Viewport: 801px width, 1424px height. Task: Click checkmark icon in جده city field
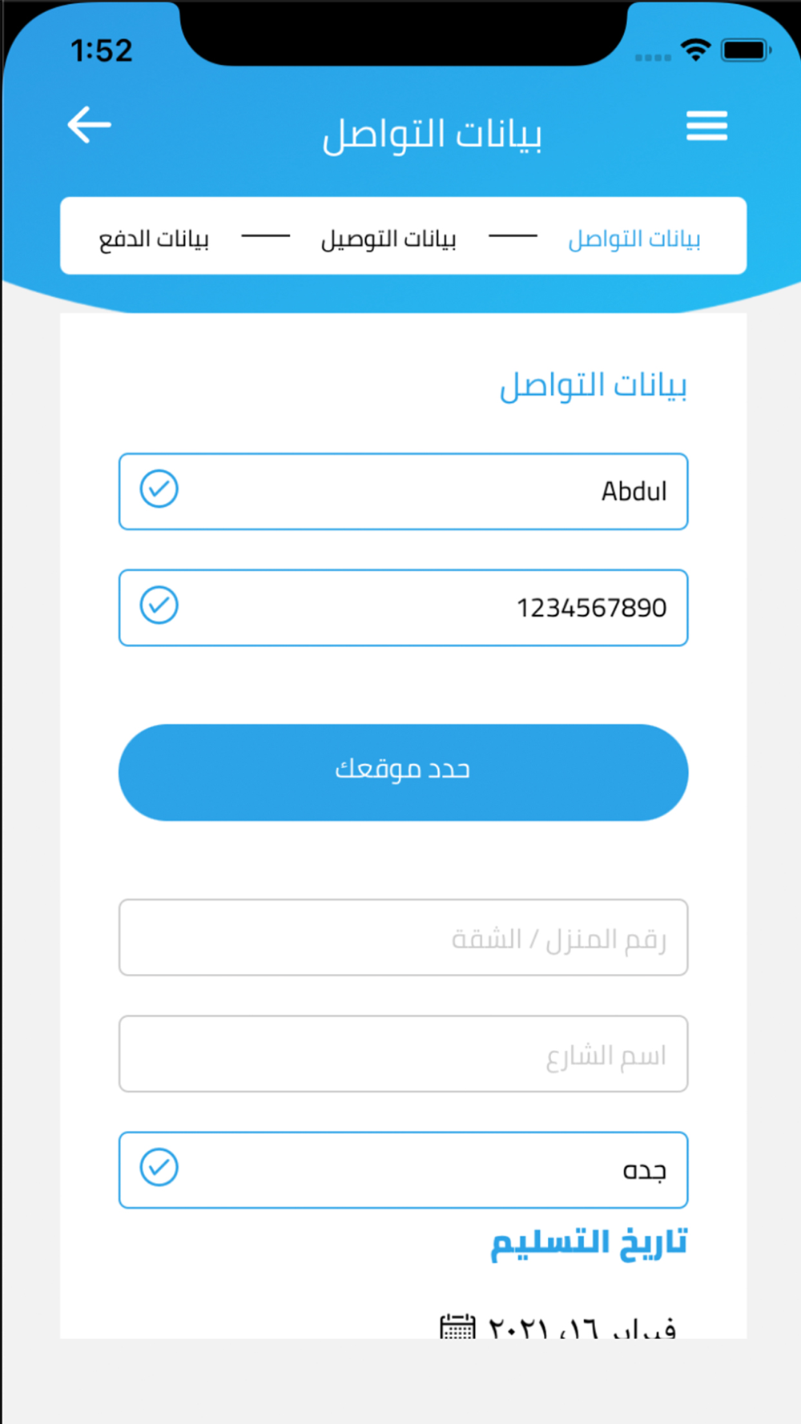click(x=159, y=1167)
